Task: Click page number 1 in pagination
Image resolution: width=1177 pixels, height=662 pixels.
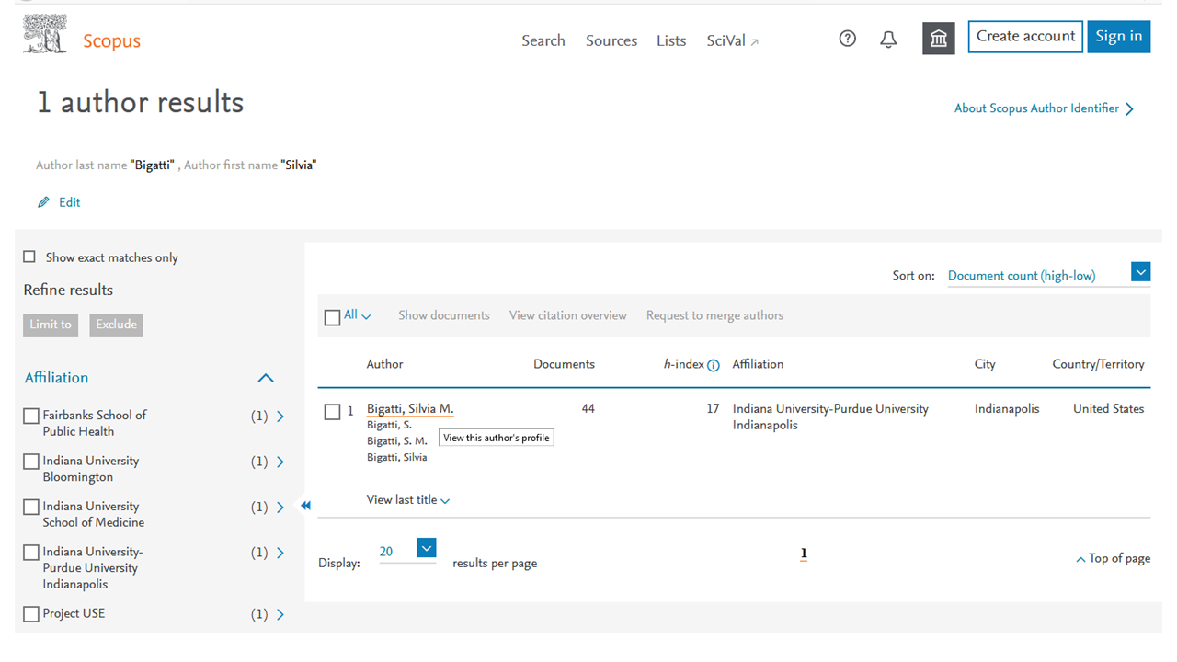Action: pyautogui.click(x=804, y=554)
